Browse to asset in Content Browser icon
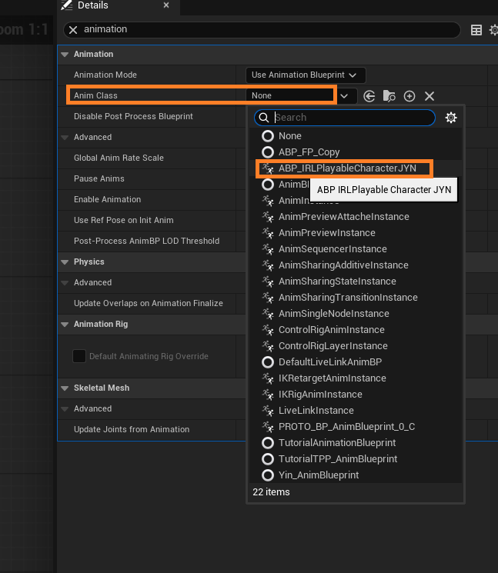Viewport: 498px width, 573px height. click(x=389, y=96)
